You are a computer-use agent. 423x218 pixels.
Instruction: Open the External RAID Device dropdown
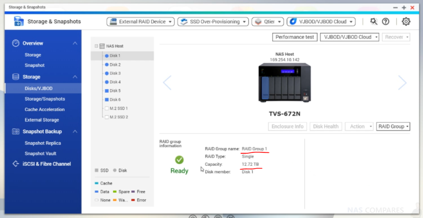click(141, 22)
